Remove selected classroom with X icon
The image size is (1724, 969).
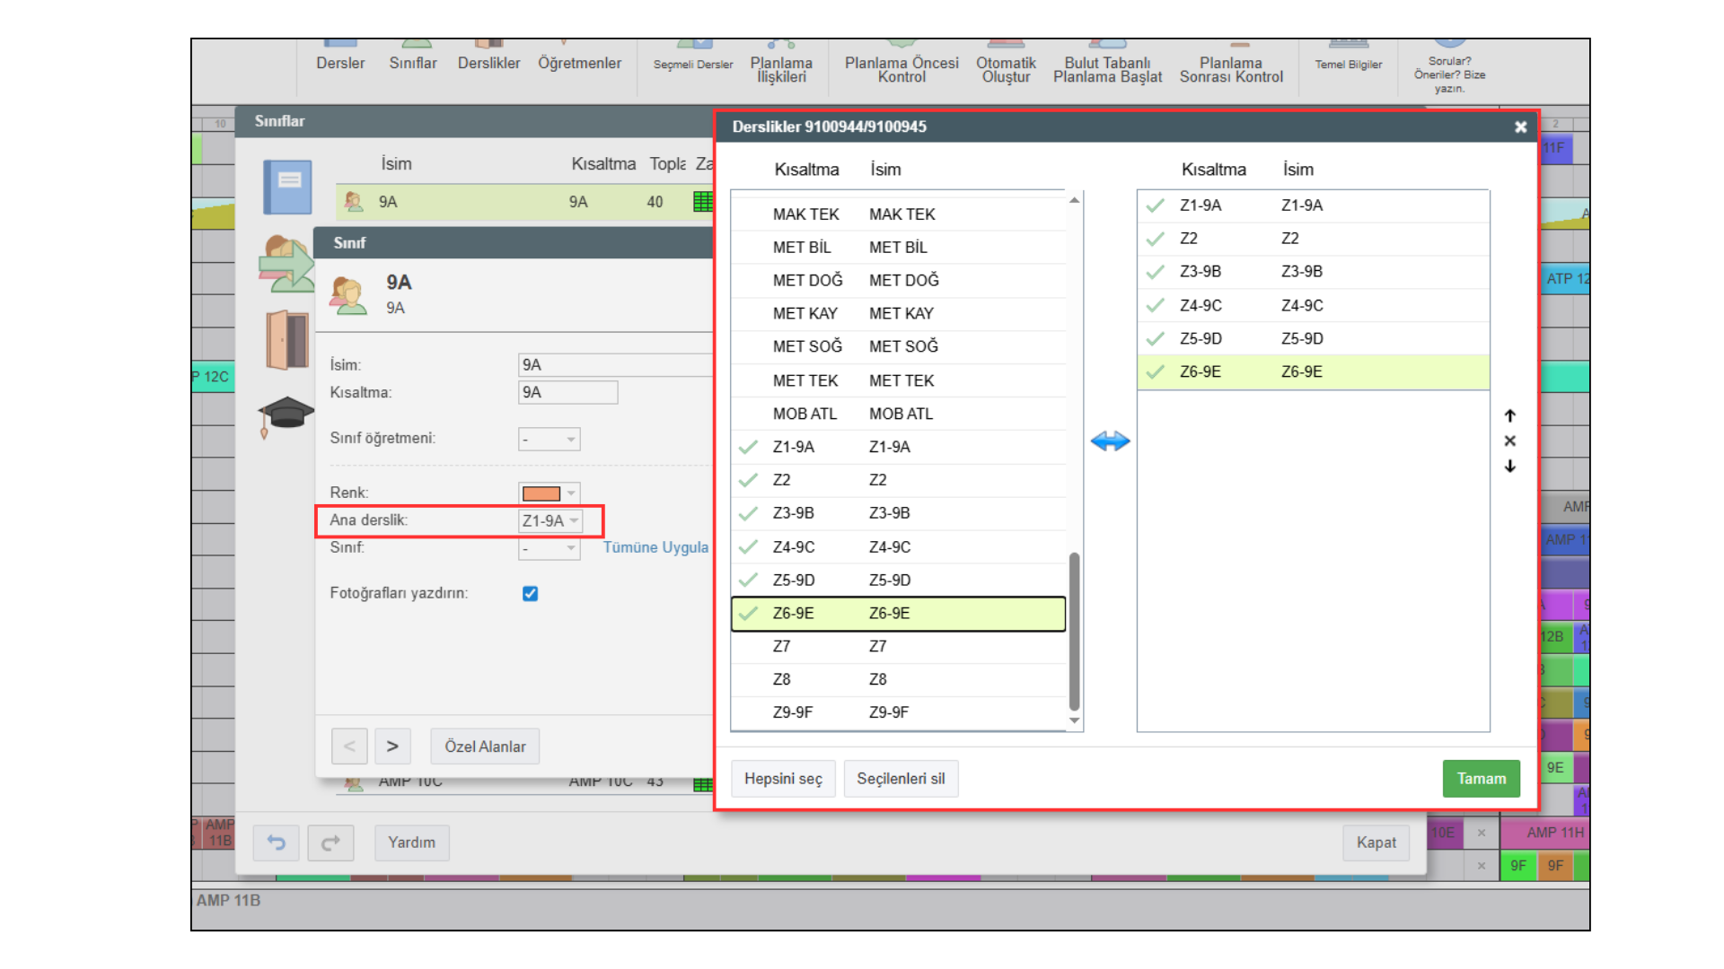[1509, 441]
